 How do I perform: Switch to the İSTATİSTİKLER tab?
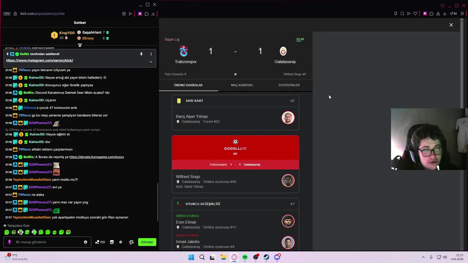pyautogui.click(x=289, y=85)
